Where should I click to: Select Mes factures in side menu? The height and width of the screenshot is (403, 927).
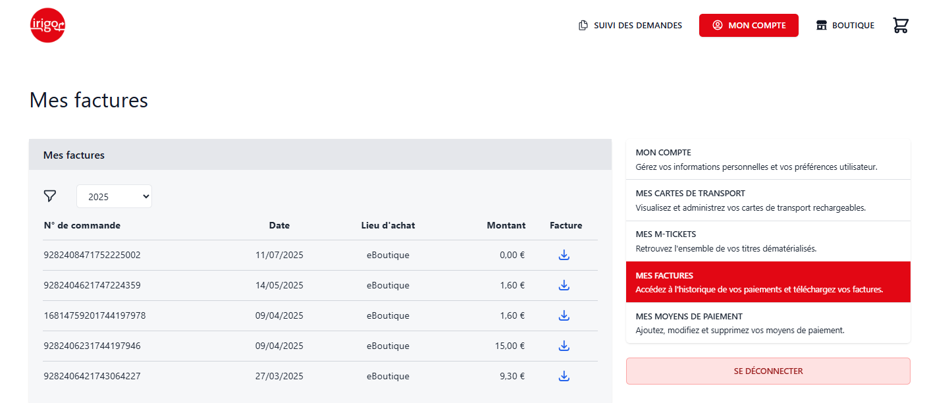pyautogui.click(x=768, y=282)
